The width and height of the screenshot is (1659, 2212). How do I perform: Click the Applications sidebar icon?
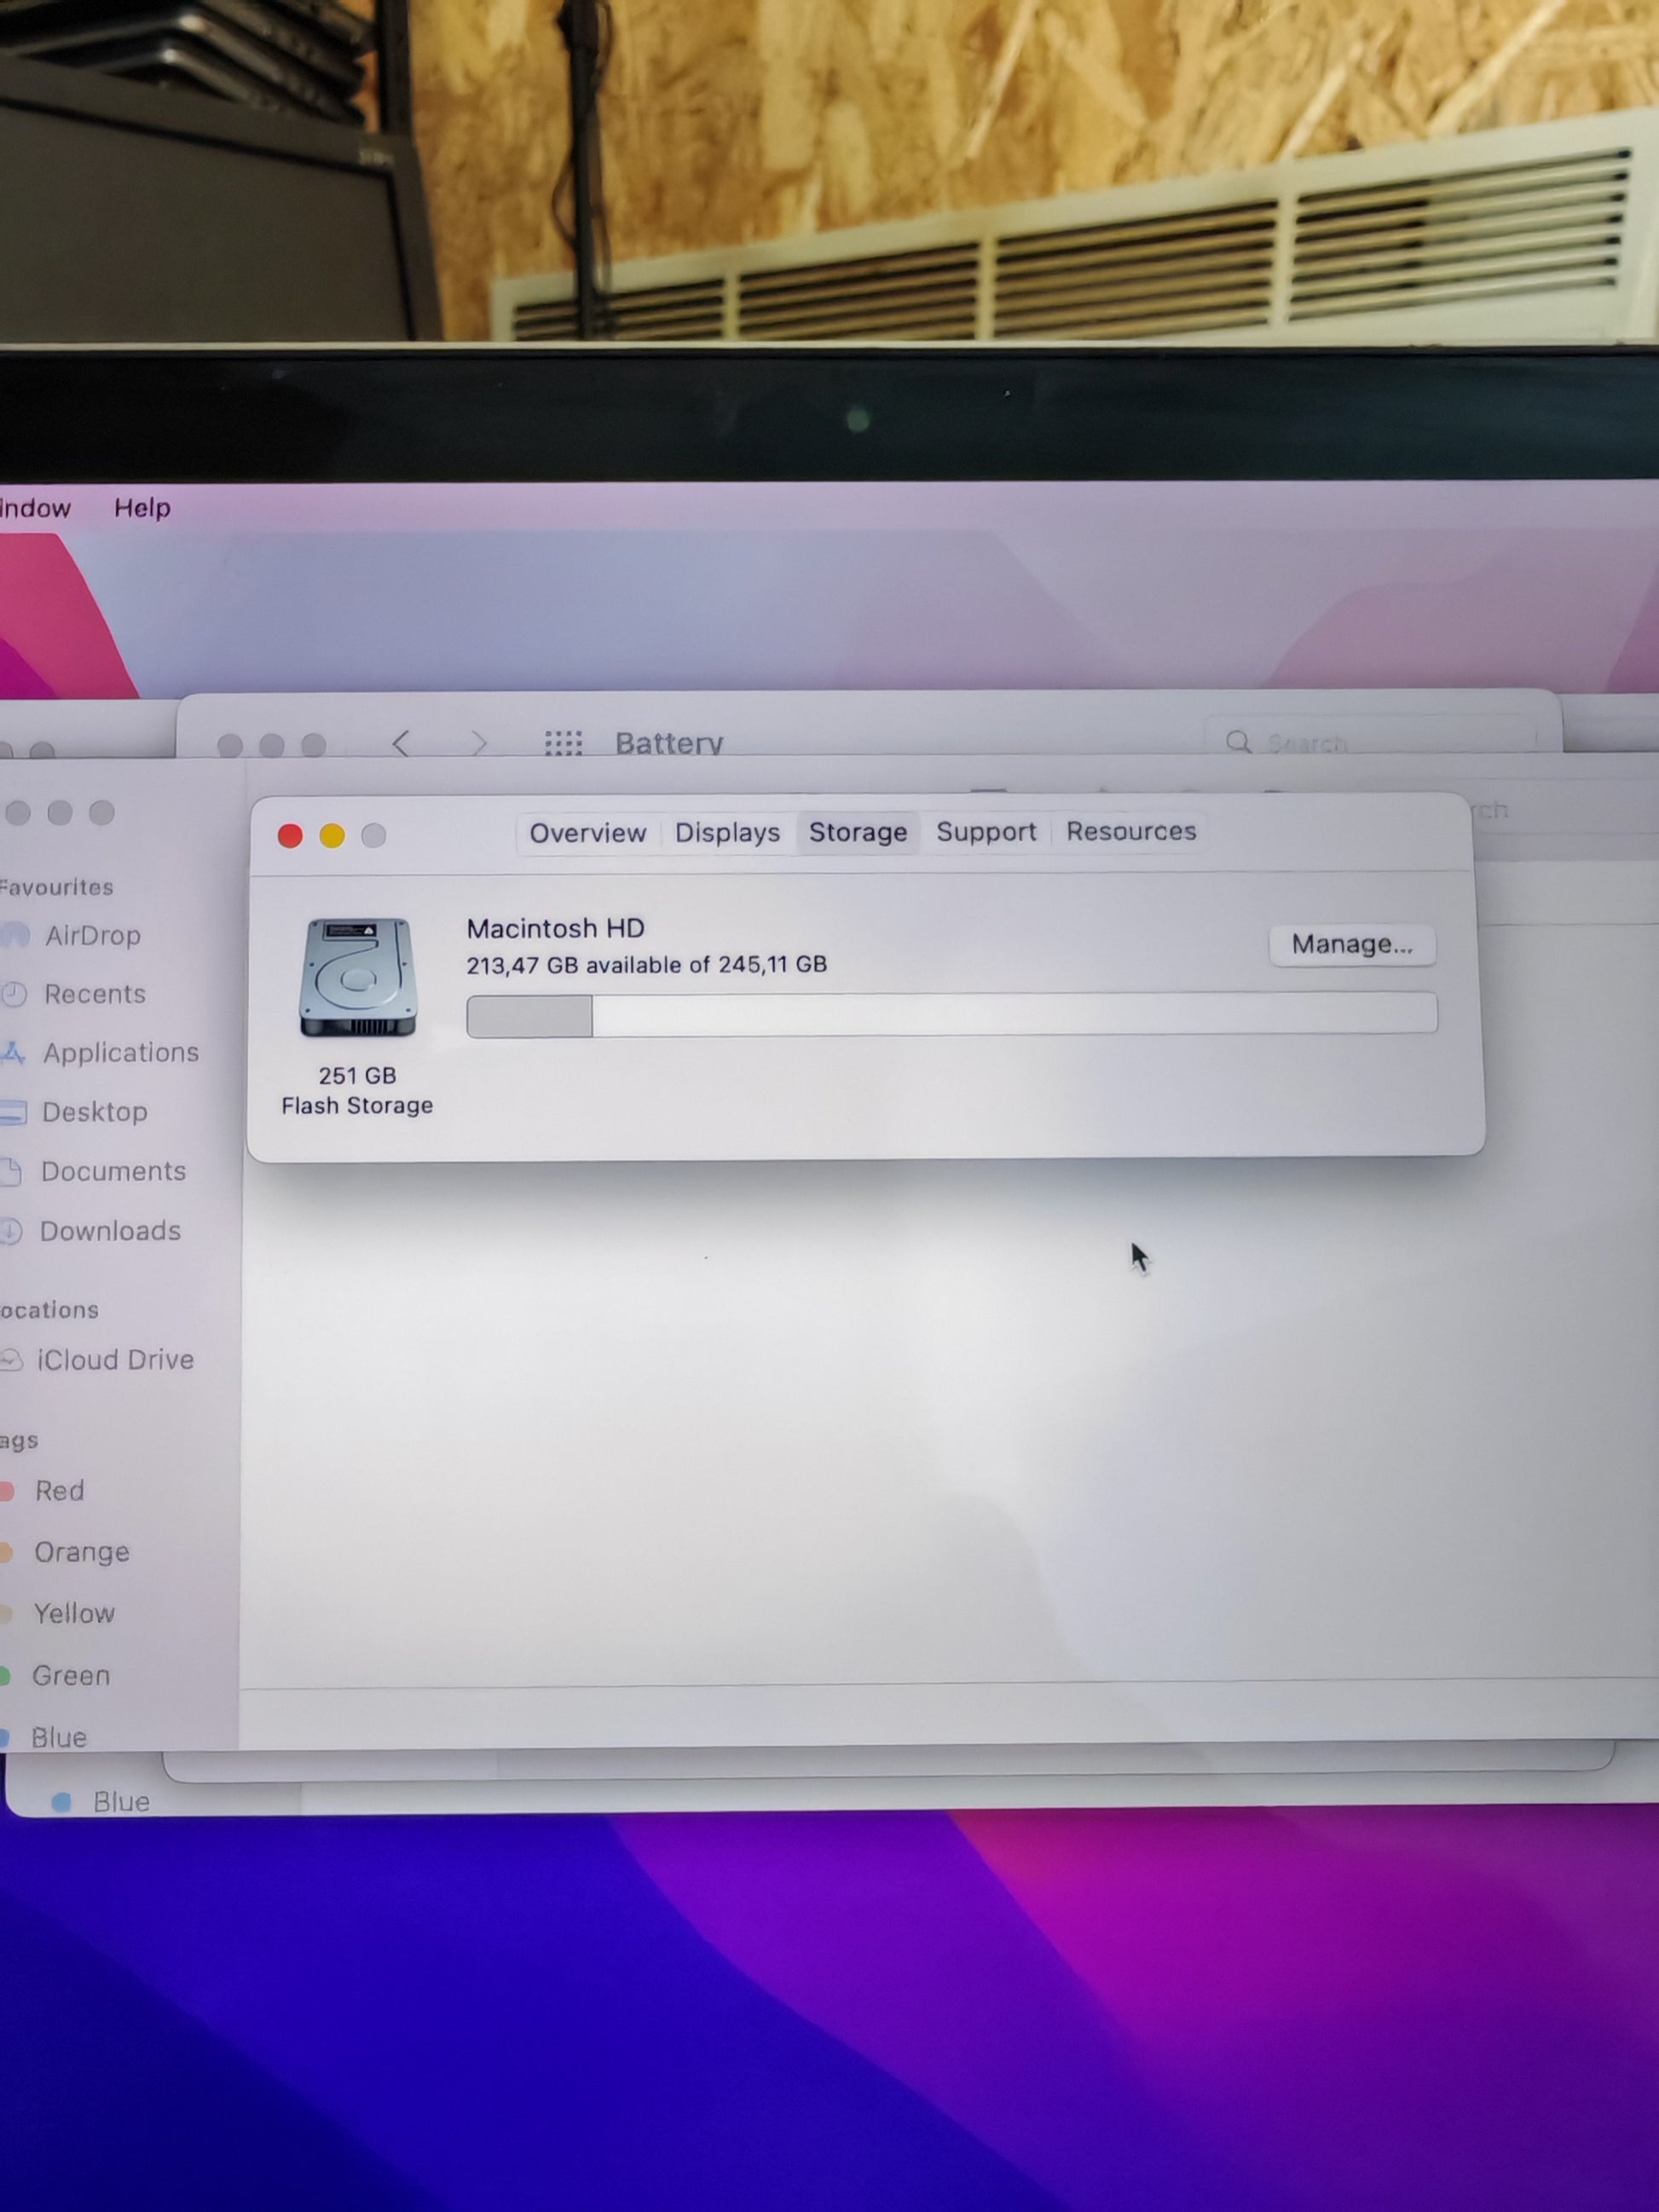pyautogui.click(x=12, y=1053)
